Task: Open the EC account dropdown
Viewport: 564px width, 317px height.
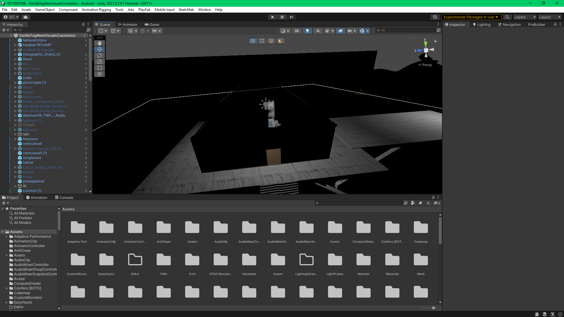Action: pos(11,17)
